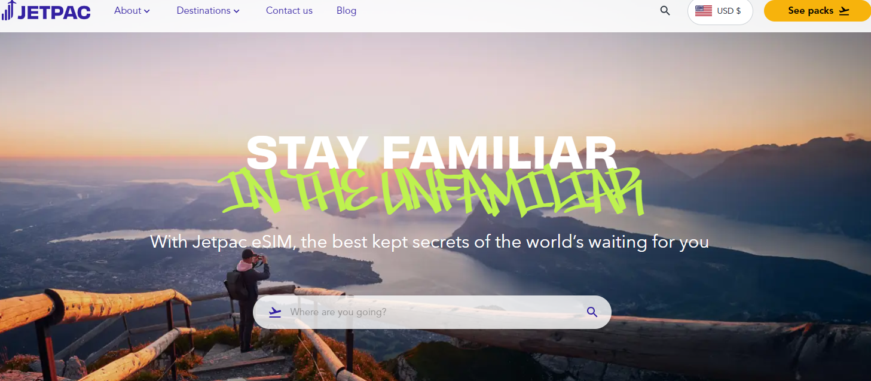Screen dimensions: 871x381
Task: Go home via the JETPAC wordmark
Action: pyautogui.click(x=54, y=12)
